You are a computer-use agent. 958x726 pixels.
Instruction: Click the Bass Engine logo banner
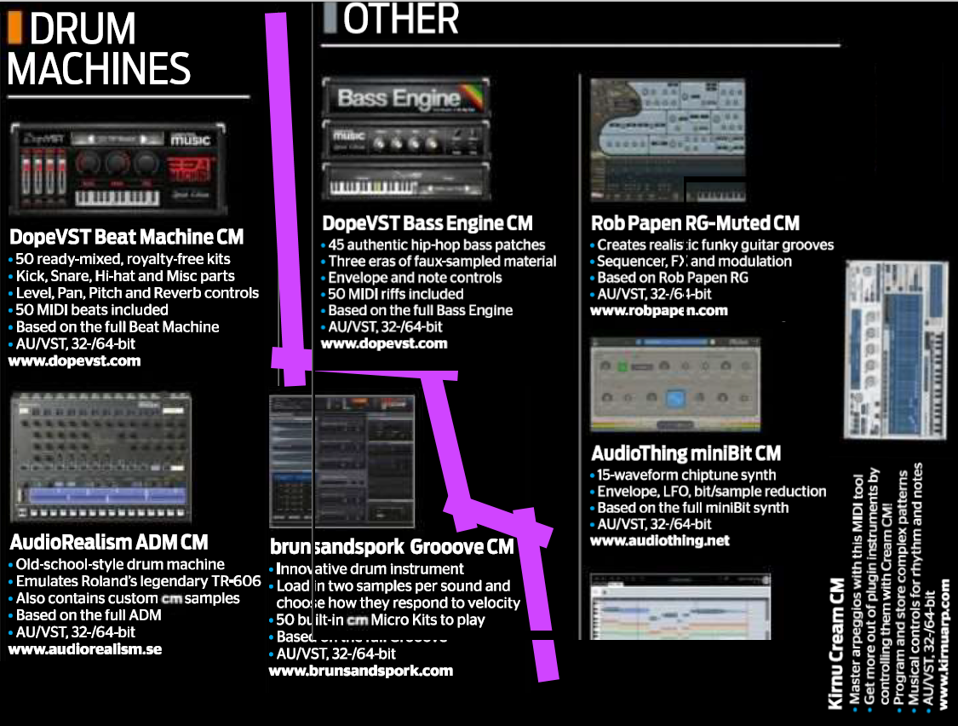[x=405, y=97]
